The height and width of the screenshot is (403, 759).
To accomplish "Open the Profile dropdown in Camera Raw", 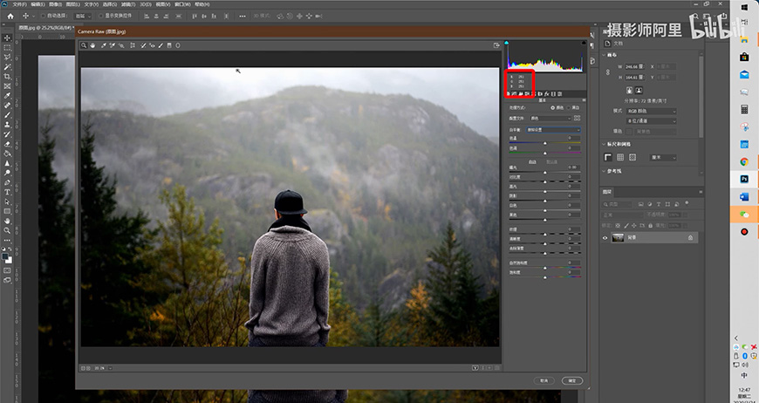I will 550,118.
